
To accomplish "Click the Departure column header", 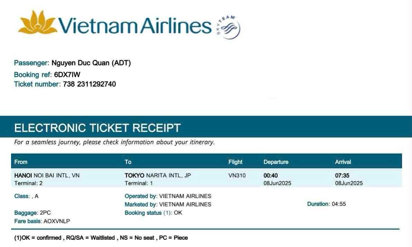I will [276, 162].
